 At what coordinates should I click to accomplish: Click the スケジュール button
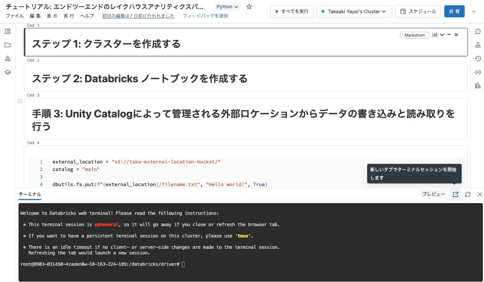[x=418, y=11]
